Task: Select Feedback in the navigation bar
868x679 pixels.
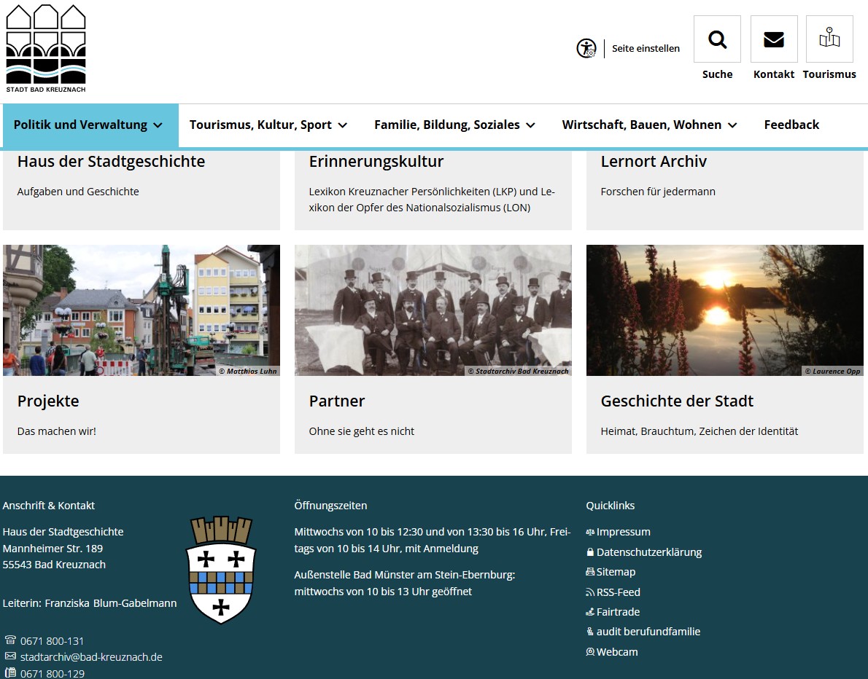Action: [791, 125]
